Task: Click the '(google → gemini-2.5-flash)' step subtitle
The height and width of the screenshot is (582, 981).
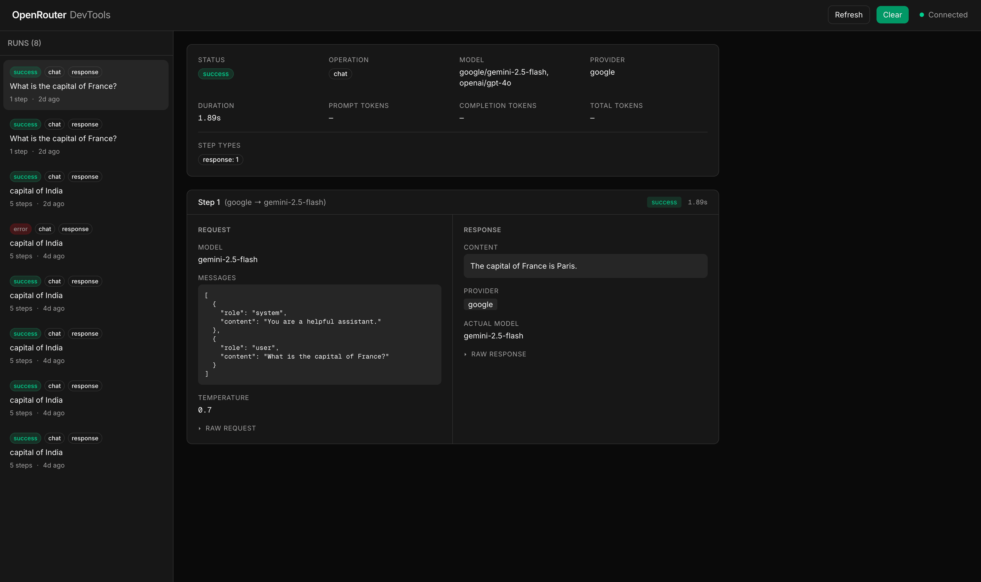Action: [275, 202]
